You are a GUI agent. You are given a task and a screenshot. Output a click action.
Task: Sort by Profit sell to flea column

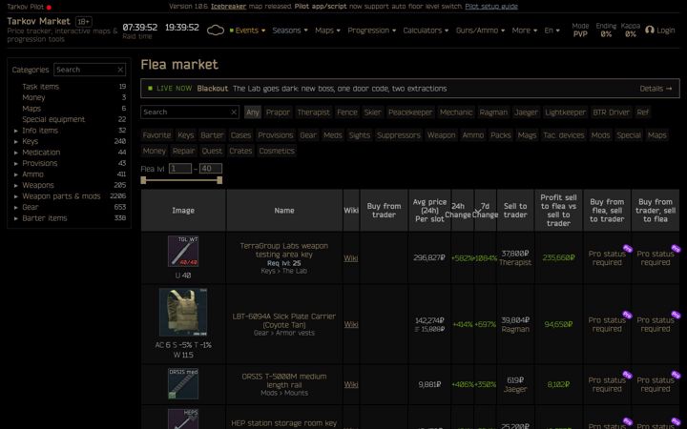pyautogui.click(x=558, y=210)
